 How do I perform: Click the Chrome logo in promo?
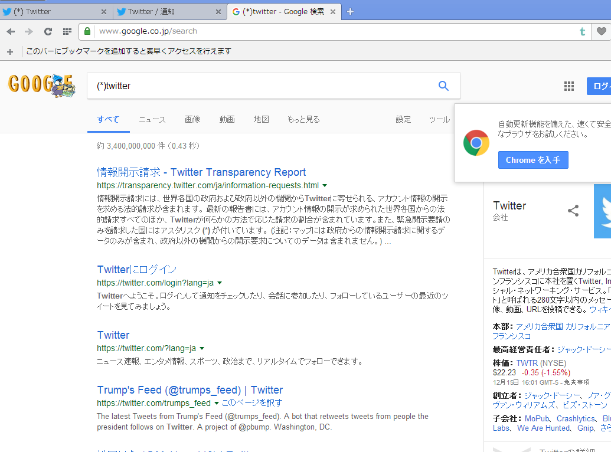point(476,143)
